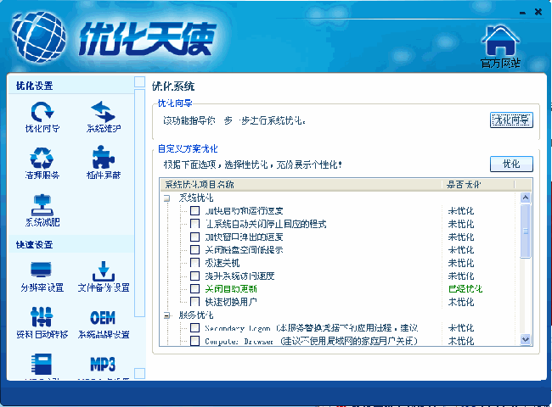The width and height of the screenshot is (552, 407).
Task: Enable the 极速关机 checkbox
Action: click(195, 263)
